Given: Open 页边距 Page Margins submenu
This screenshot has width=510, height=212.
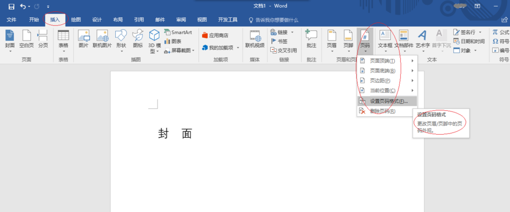Looking at the screenshot, I should click(387, 81).
